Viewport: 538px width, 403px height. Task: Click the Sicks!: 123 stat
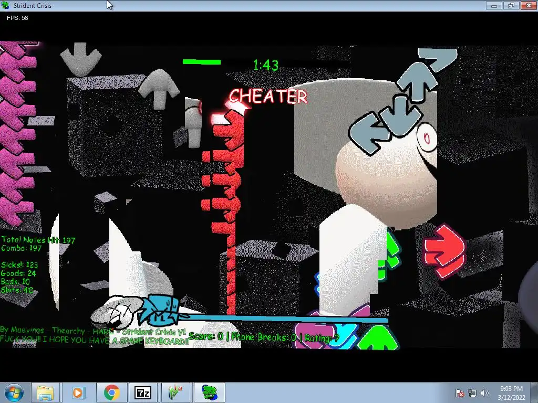coord(19,264)
